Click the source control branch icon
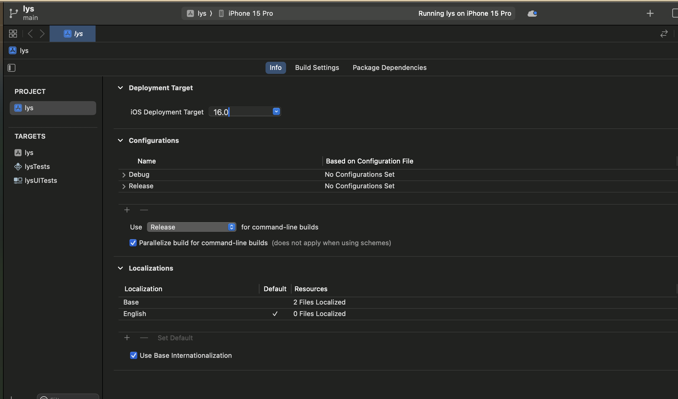Screen dimensions: 678x399 (x=13, y=13)
